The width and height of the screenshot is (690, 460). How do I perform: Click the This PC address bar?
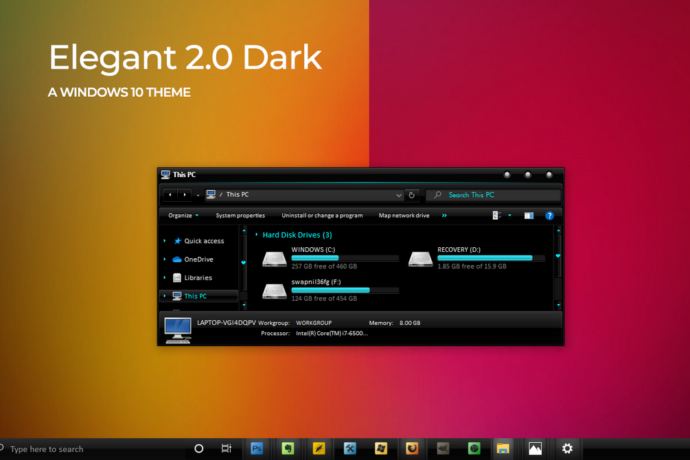[303, 194]
